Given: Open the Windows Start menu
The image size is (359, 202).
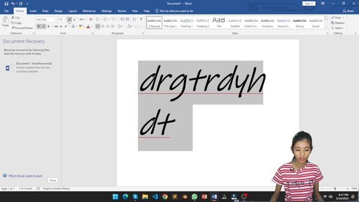Looking at the screenshot, I should pyautogui.click(x=116, y=196).
